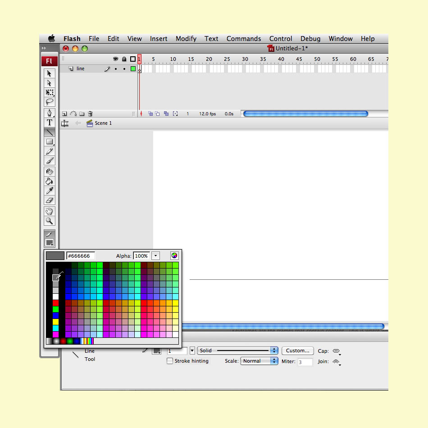Check the Stroke hinting checkbox
Viewport: 428px width, 428px height.
point(170,361)
